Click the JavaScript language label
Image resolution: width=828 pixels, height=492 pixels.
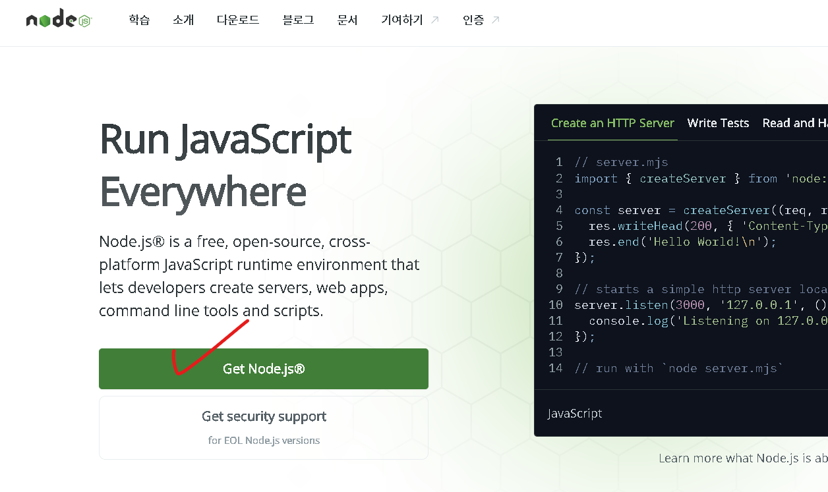pyautogui.click(x=575, y=414)
